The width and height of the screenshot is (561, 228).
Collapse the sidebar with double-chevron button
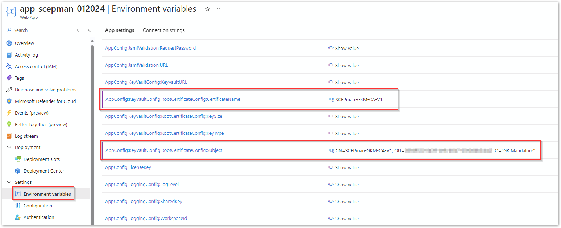(89, 30)
